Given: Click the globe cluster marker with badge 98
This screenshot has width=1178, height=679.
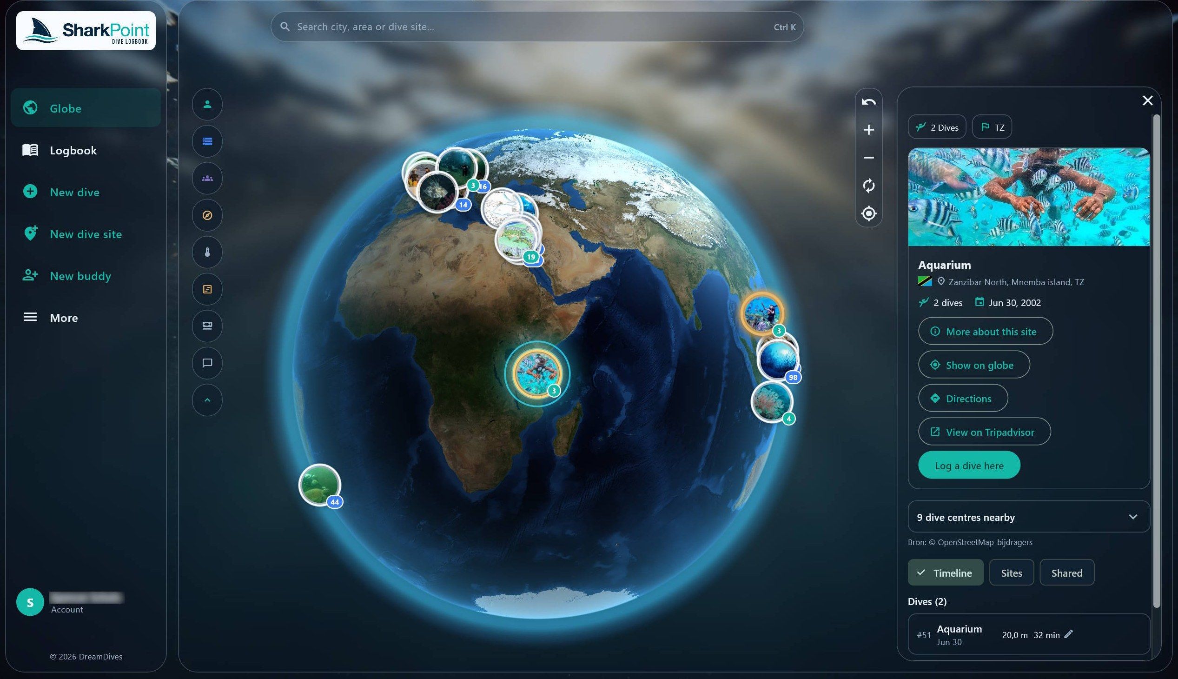Looking at the screenshot, I should point(778,360).
